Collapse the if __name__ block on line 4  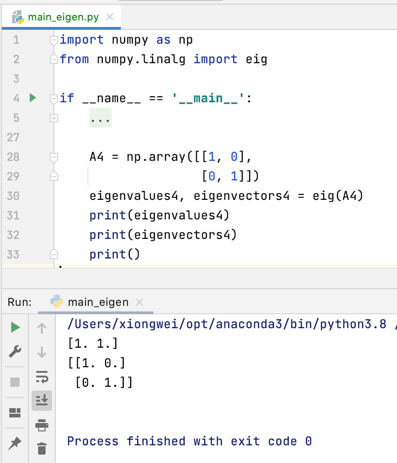(53, 99)
